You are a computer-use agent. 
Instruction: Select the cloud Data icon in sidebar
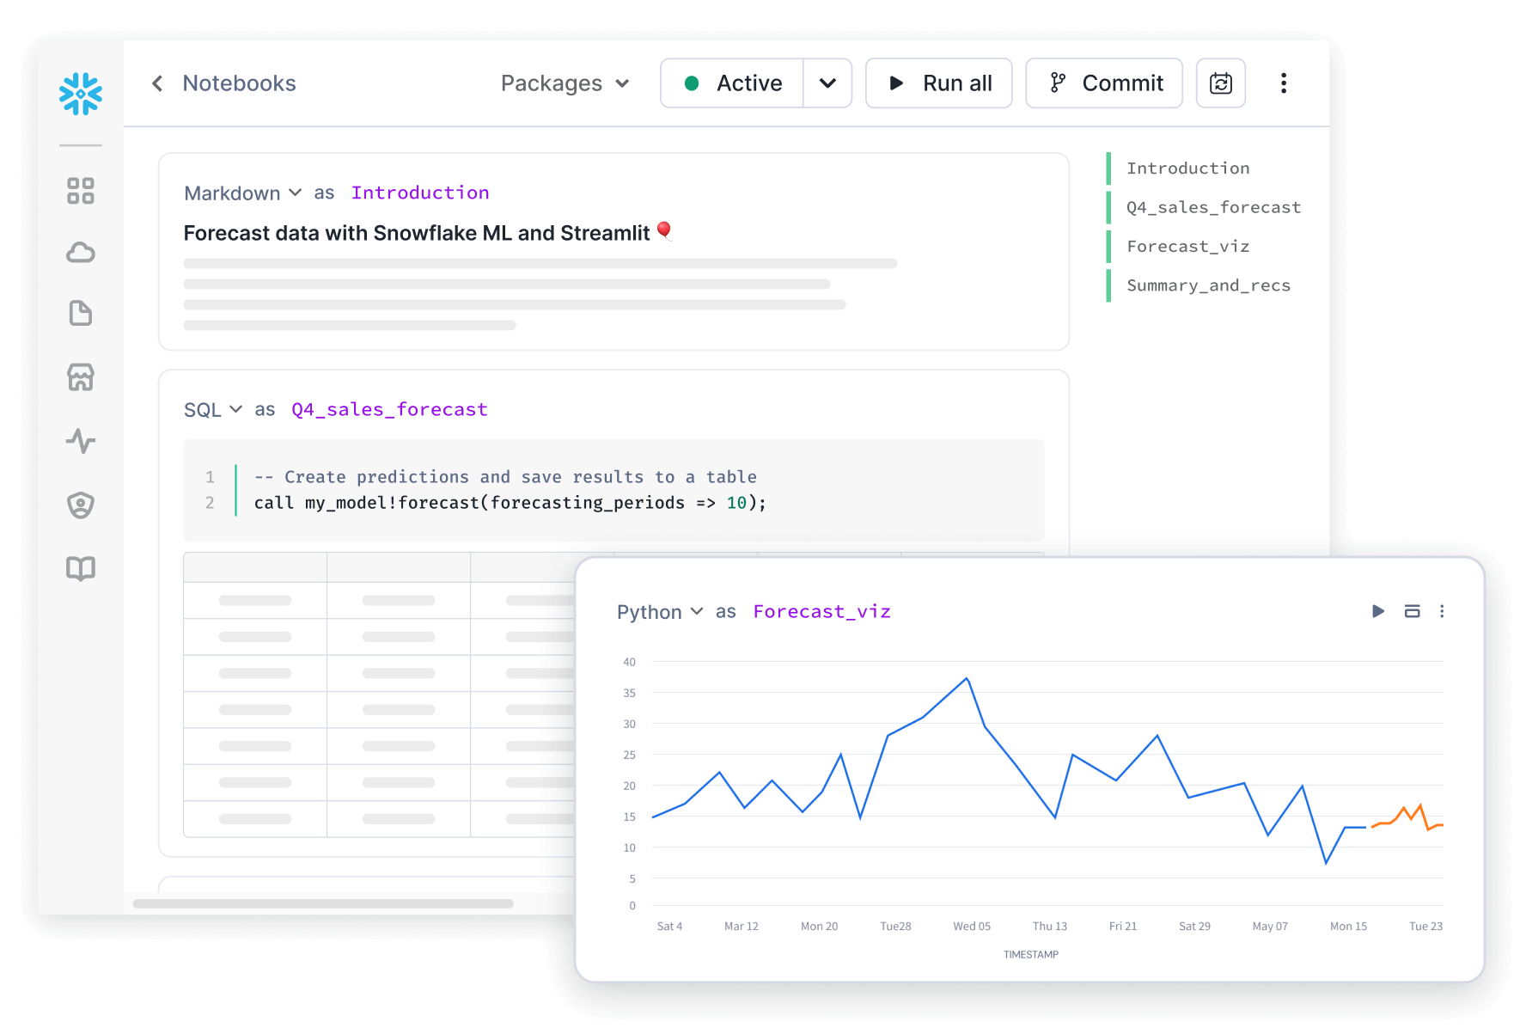point(80,252)
